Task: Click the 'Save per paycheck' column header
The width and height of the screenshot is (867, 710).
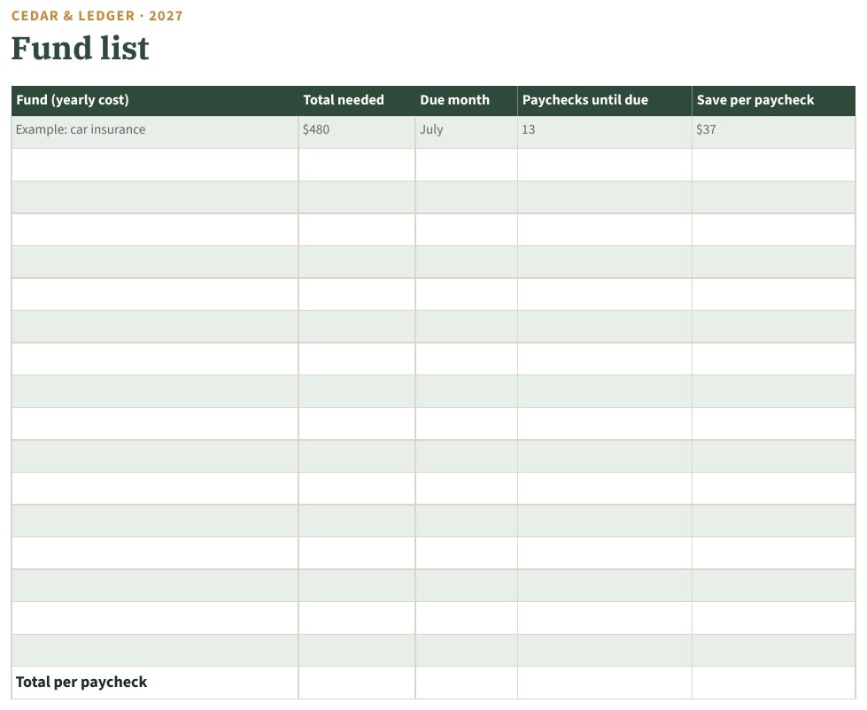Action: click(773, 100)
